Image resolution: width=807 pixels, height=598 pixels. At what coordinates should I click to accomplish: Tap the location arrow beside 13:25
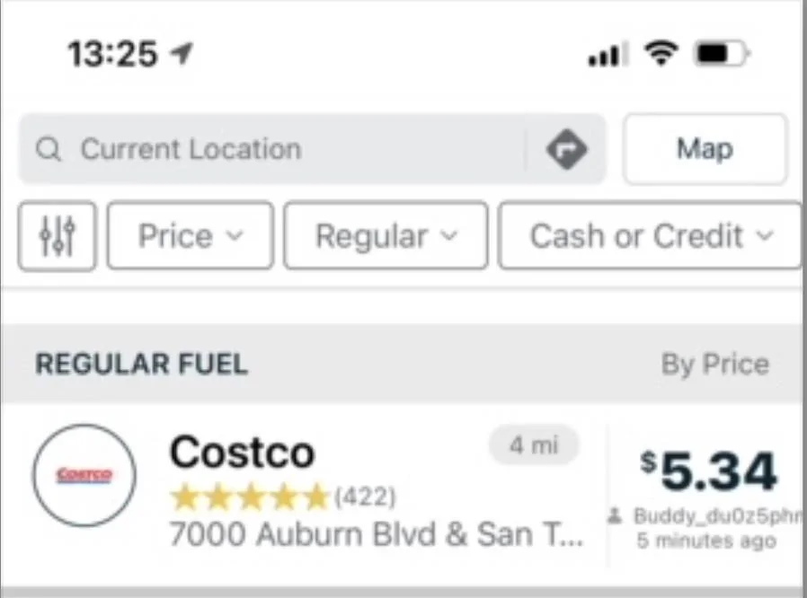pyautogui.click(x=182, y=54)
